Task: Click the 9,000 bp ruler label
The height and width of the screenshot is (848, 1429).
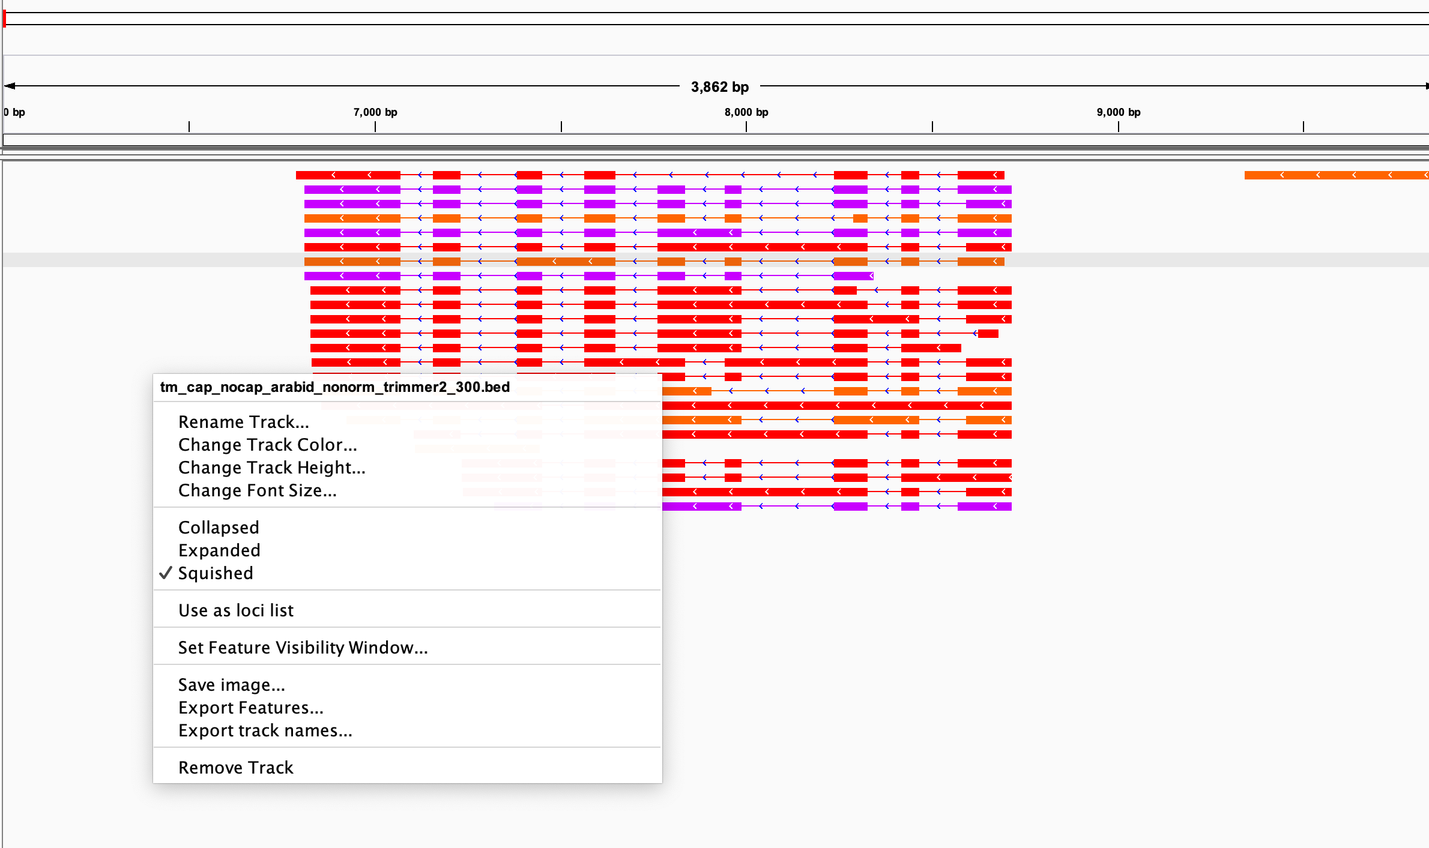Action: (1118, 112)
